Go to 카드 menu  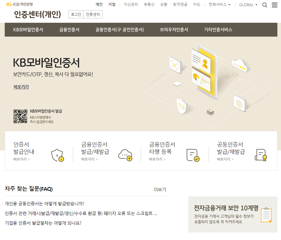pos(197,4)
